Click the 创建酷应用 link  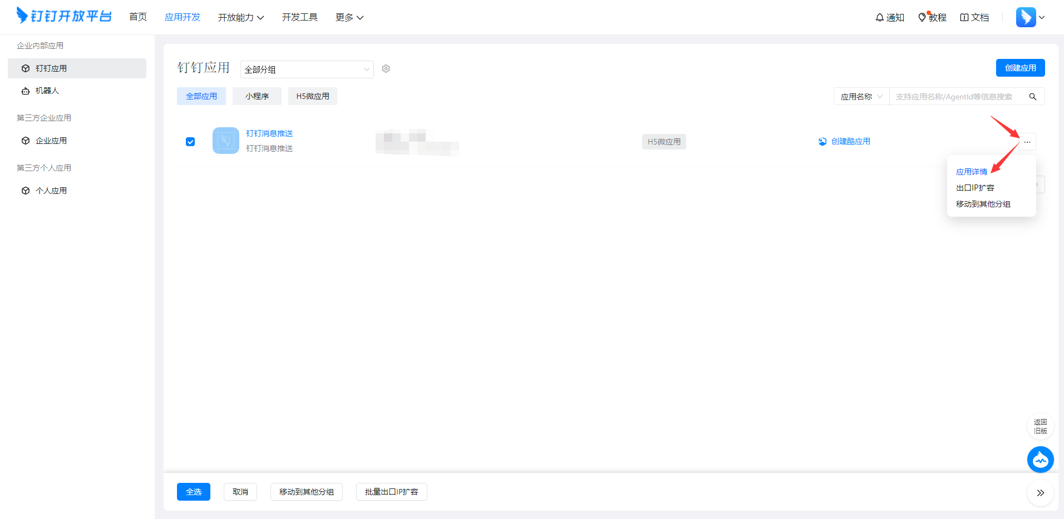pyautogui.click(x=844, y=142)
